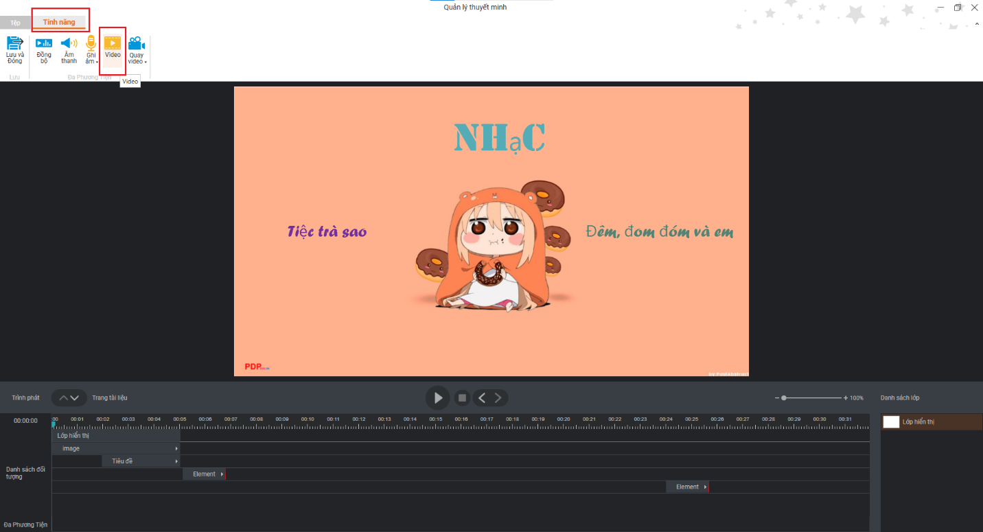
Task: Click the 100% zoom value
Action: coord(857,398)
